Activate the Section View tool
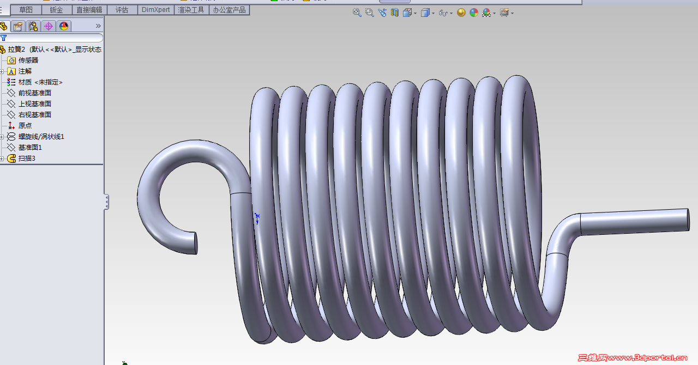This screenshot has height=365, width=698. click(395, 13)
